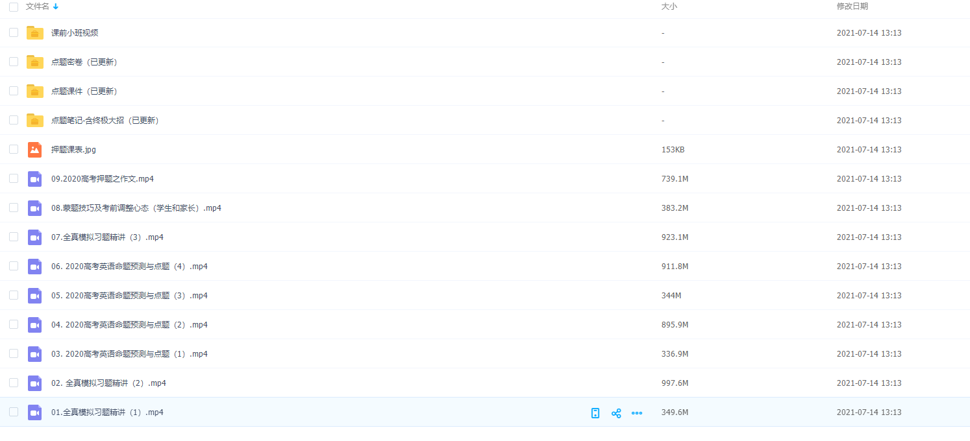Open the 点题密卷（已更新）folder name
Image resolution: width=970 pixels, height=441 pixels.
(x=84, y=62)
